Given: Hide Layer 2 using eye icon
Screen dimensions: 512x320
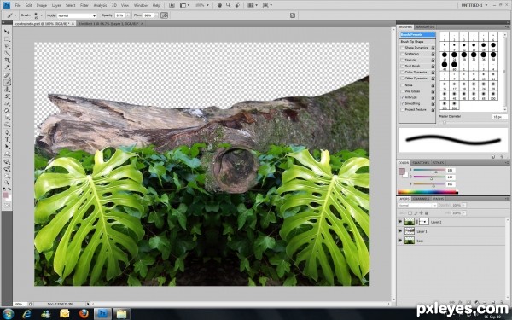Looking at the screenshot, I should [x=400, y=222].
